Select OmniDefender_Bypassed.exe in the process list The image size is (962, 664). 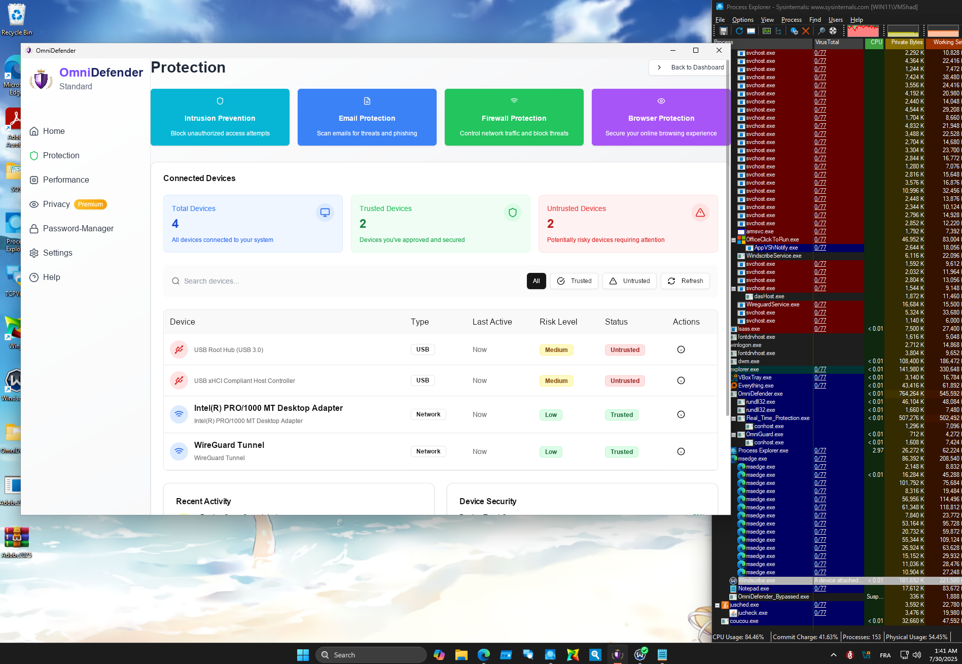point(773,597)
